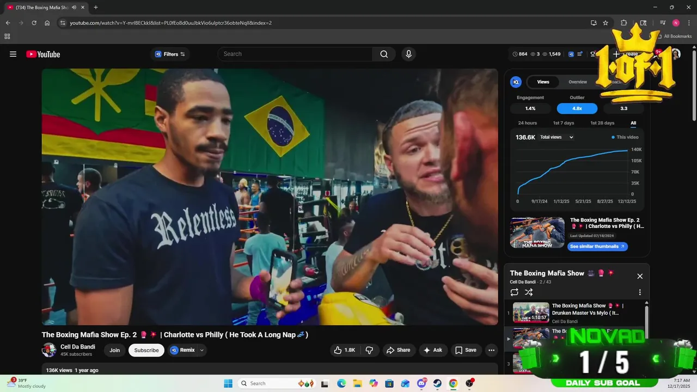Expand the Total views dropdown
This screenshot has height=392, width=697.
pos(557,137)
